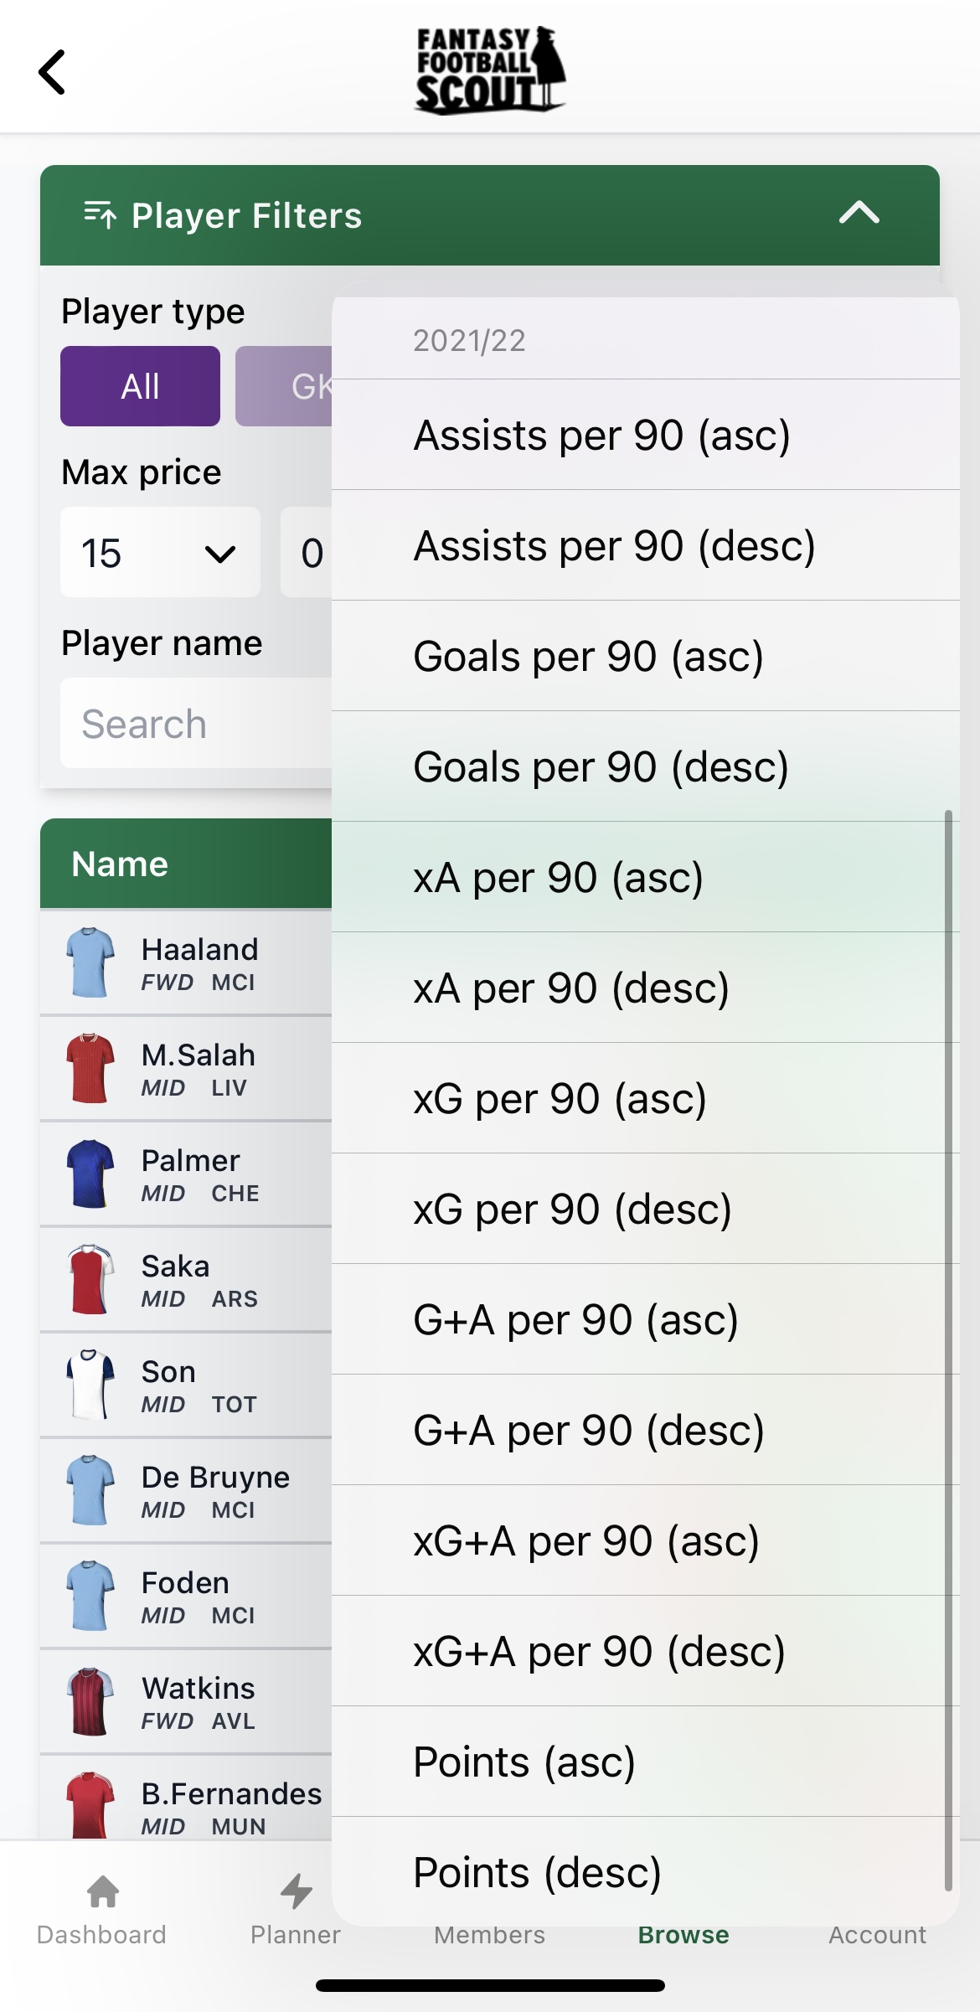The image size is (980, 2012).
Task: Tap the Planner lightning bolt icon
Action: [295, 1907]
